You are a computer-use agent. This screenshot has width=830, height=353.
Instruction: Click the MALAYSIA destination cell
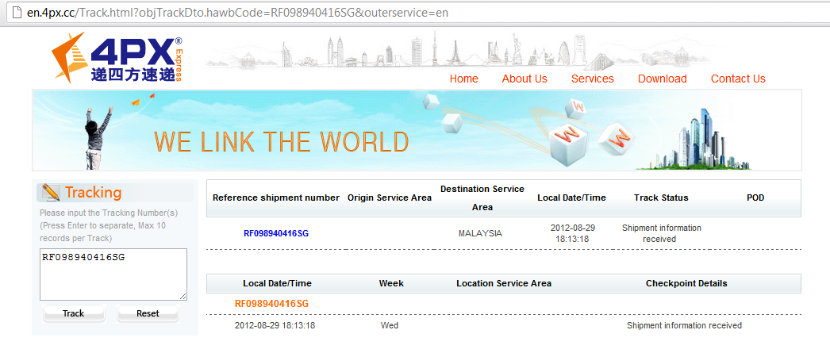click(x=481, y=233)
